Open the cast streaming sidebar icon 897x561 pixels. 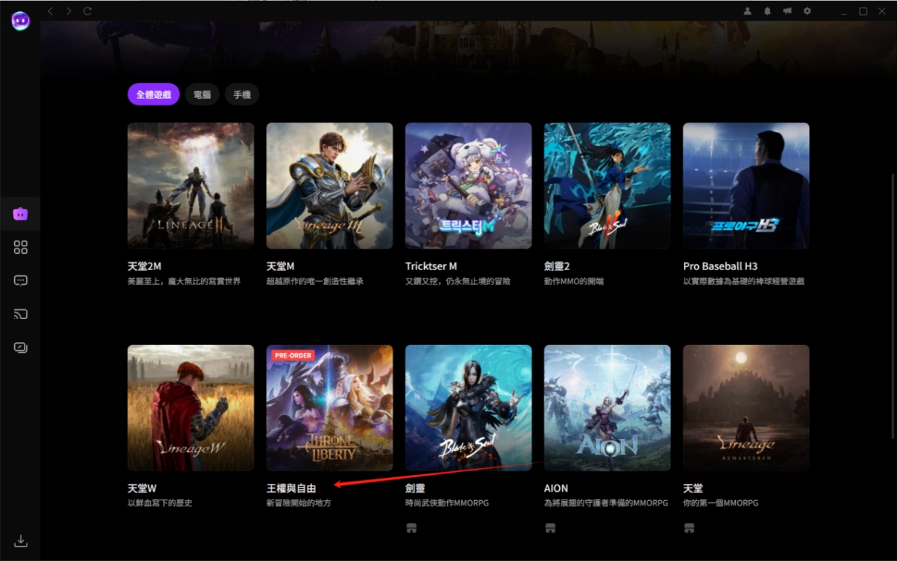(21, 314)
